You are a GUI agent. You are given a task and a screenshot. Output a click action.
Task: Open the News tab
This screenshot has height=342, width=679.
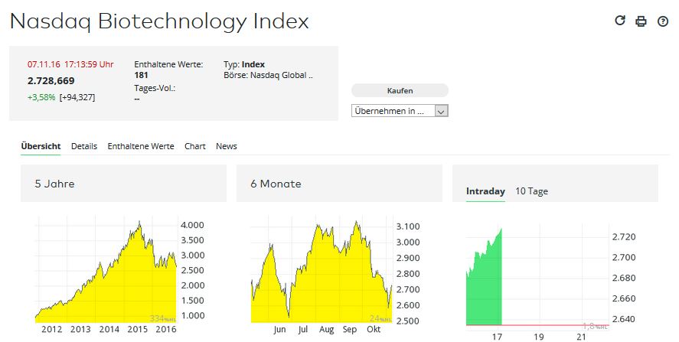pyautogui.click(x=227, y=146)
